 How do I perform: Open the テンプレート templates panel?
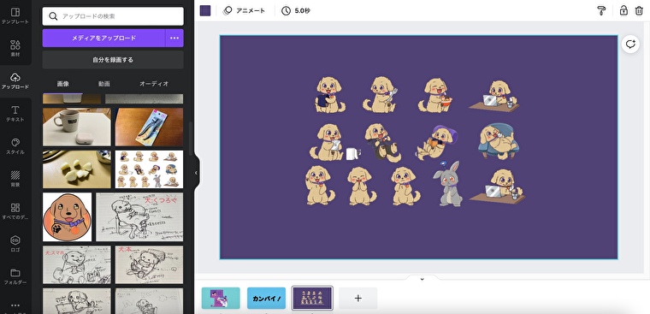[x=15, y=16]
